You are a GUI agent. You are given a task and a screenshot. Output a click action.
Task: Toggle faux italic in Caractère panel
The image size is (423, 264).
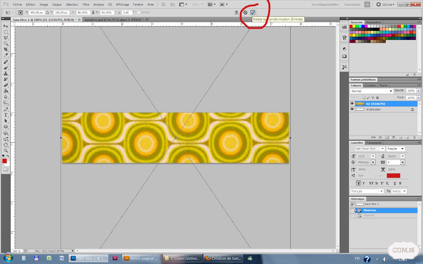click(364, 183)
